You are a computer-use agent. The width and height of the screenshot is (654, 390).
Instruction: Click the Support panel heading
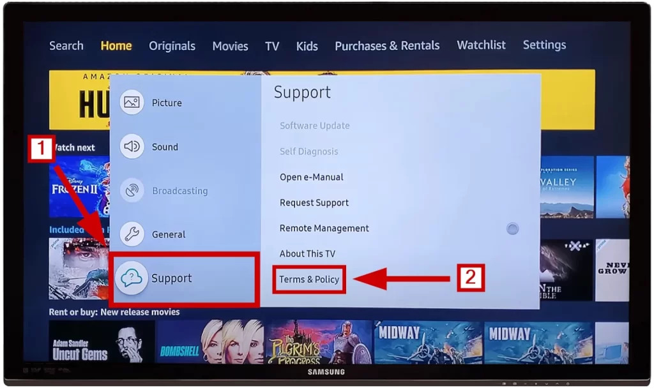[302, 92]
